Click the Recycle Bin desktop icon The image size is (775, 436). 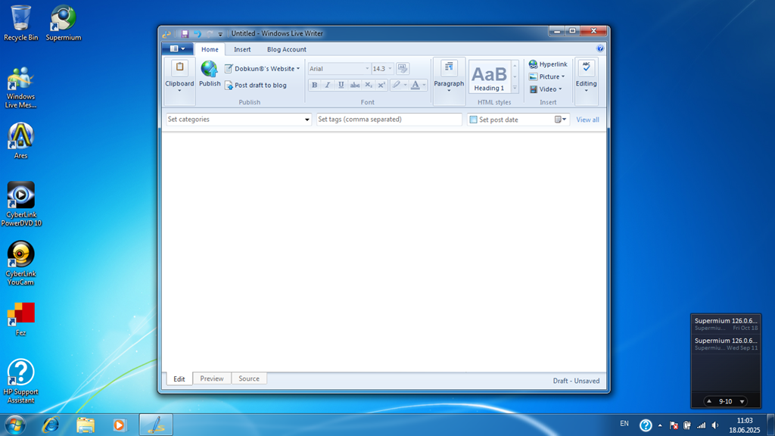tap(20, 23)
